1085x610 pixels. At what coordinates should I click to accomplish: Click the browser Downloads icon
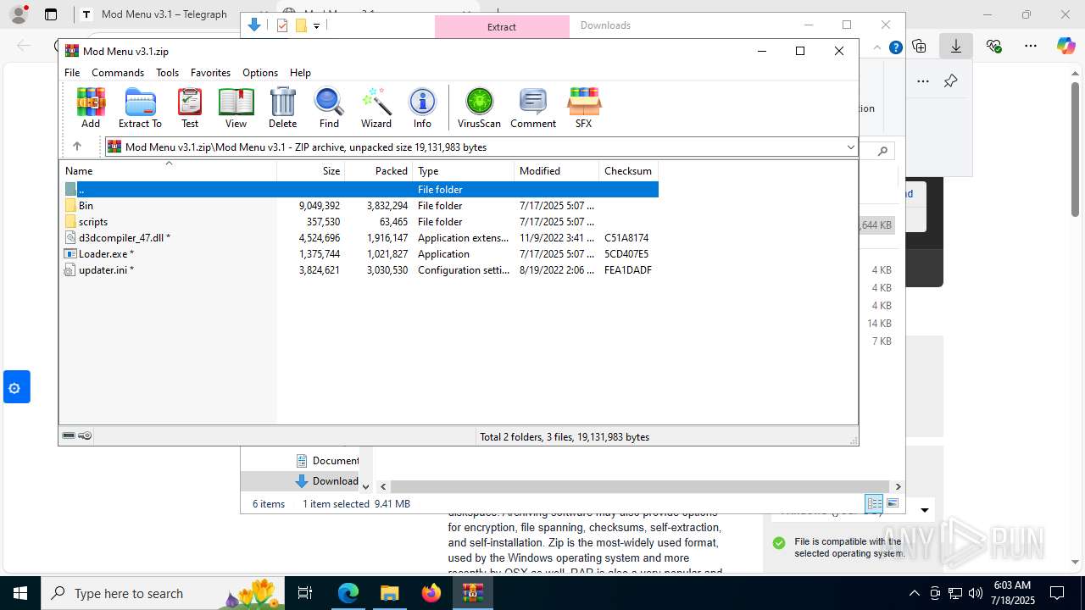[956, 47]
